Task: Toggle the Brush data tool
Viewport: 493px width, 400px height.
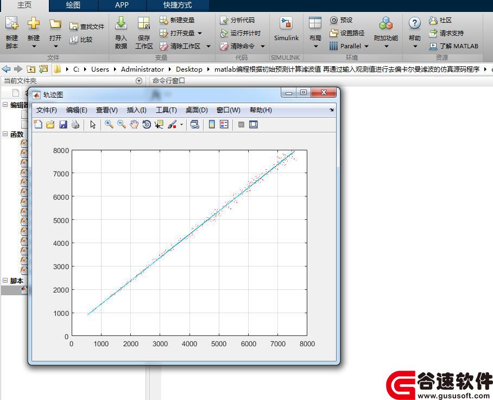Action: (x=172, y=124)
